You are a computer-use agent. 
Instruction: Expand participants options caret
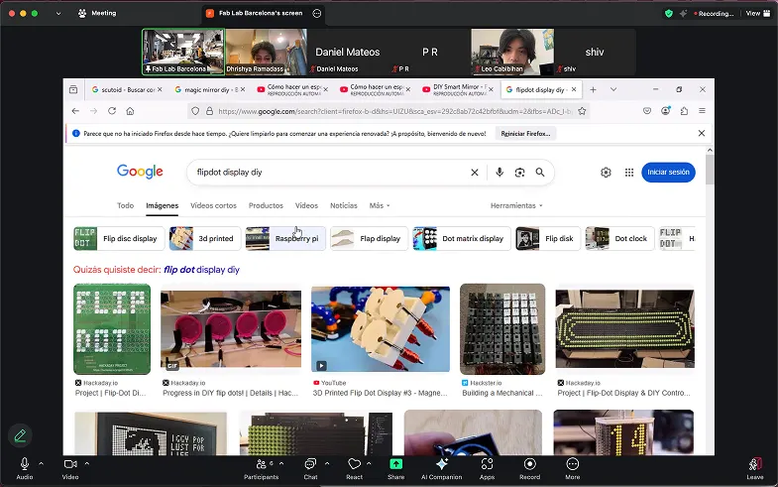pyautogui.click(x=281, y=463)
